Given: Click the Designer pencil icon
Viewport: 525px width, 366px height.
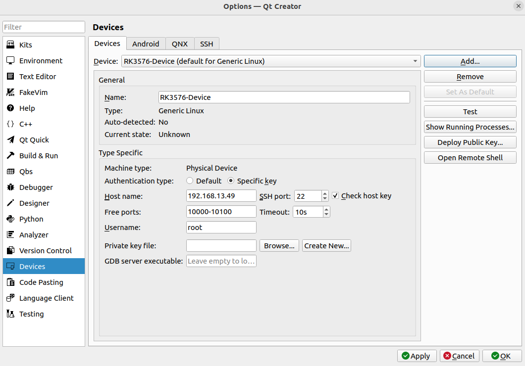Looking at the screenshot, I should click(x=11, y=203).
